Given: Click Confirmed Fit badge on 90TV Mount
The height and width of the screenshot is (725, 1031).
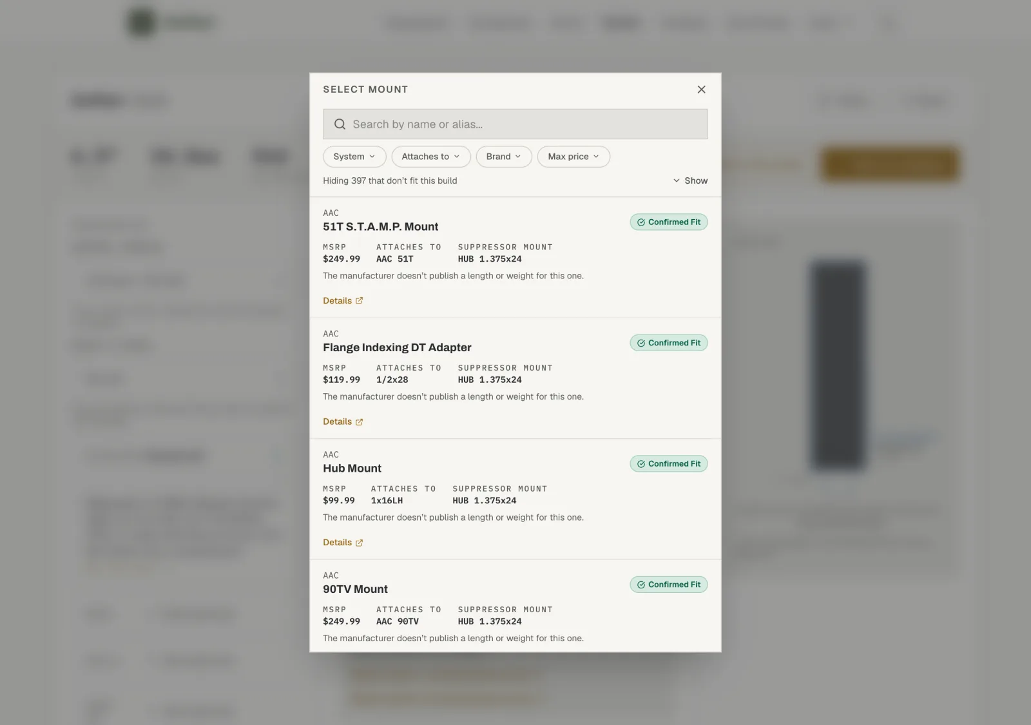Looking at the screenshot, I should pyautogui.click(x=669, y=585).
